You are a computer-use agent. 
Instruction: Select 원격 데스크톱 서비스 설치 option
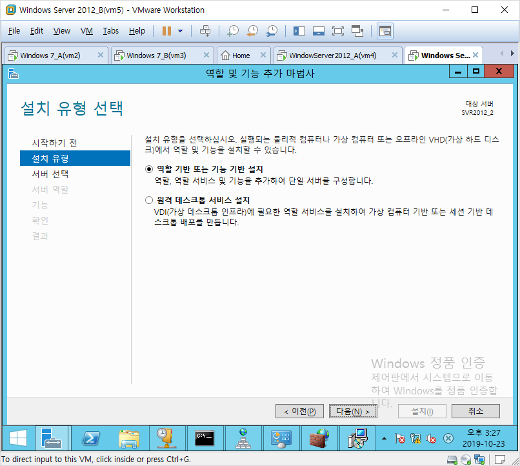(x=149, y=200)
